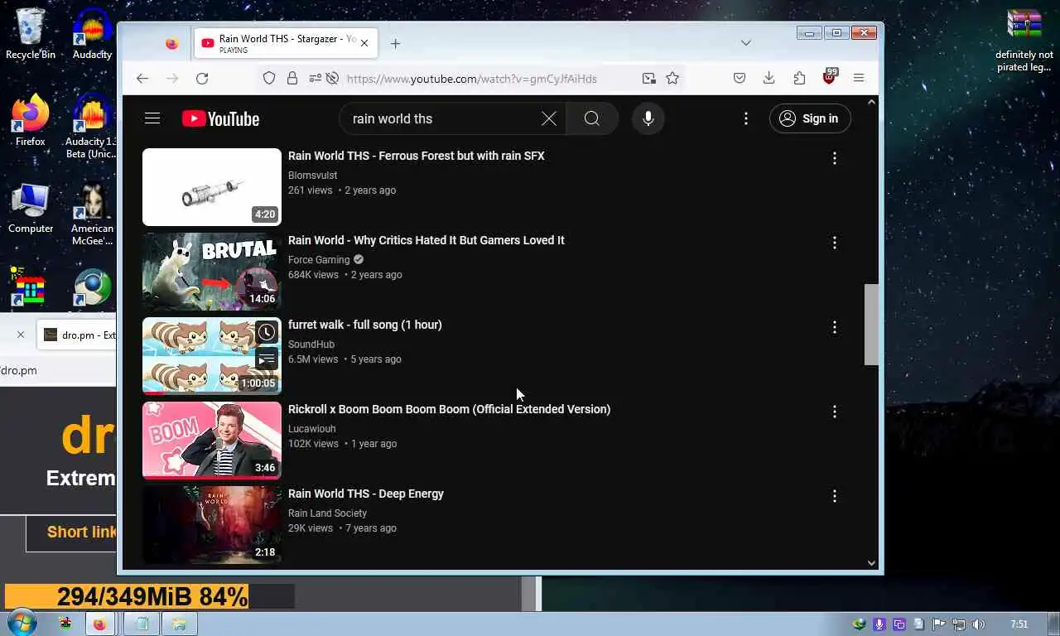The height and width of the screenshot is (636, 1060).
Task: Select the Computer desktop icon
Action: pos(31,208)
